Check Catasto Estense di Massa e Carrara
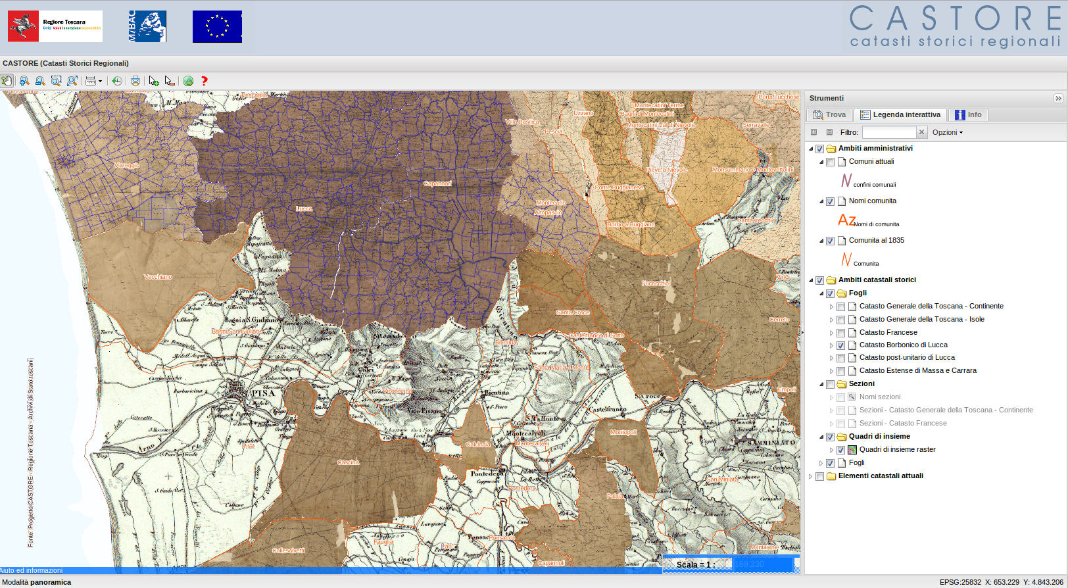Viewport: 1068px width, 588px height. pos(841,371)
